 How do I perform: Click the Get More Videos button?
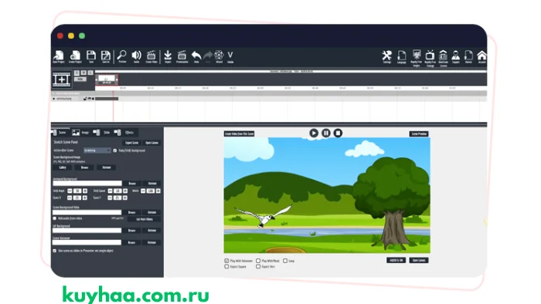pos(145,219)
